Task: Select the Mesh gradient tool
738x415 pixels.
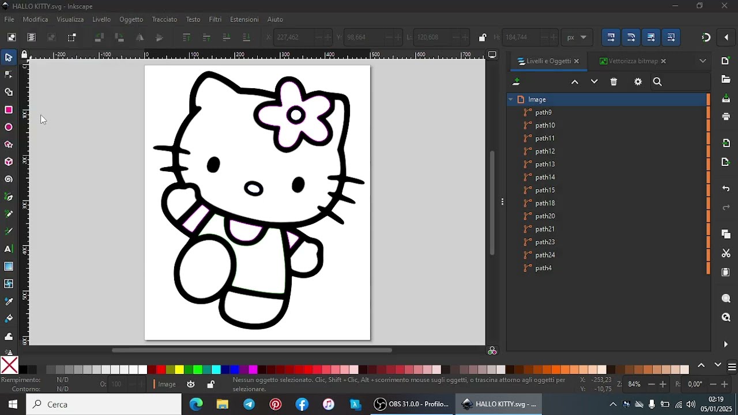Action: click(9, 284)
